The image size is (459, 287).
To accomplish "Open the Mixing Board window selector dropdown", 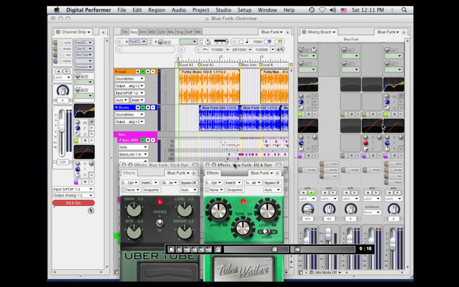I will tap(321, 32).
